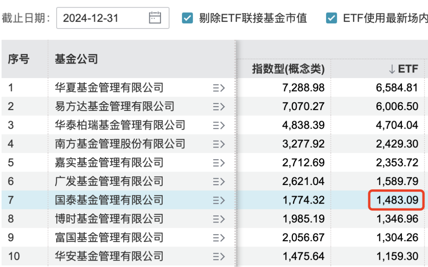This screenshot has height=267, width=428.
Task: Click ETF value 1,483.09 for 国泰基金
Action: pyautogui.click(x=397, y=200)
